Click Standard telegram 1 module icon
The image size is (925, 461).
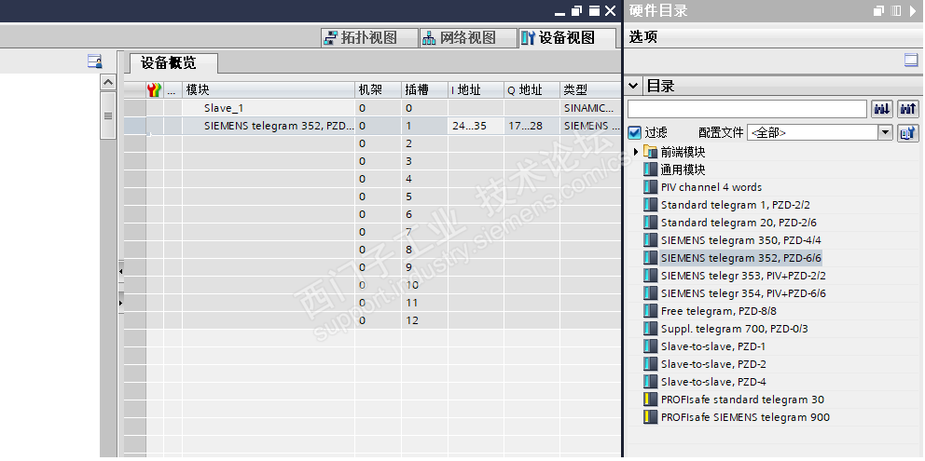(x=650, y=205)
